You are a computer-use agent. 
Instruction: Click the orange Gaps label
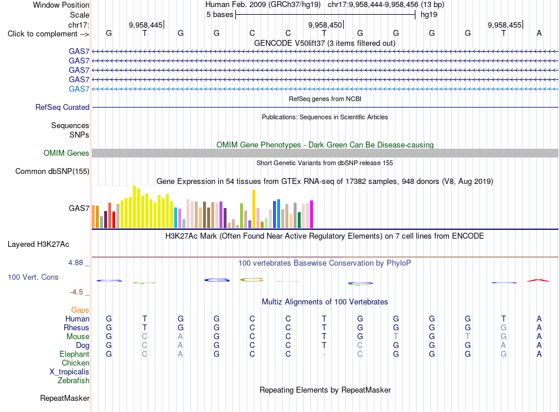pos(80,310)
